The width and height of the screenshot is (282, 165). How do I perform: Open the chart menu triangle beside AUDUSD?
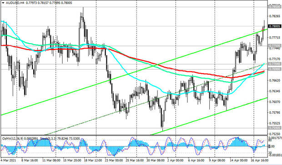point(3,3)
